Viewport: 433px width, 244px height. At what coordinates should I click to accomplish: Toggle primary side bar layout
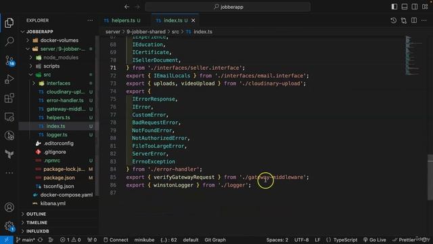click(394, 7)
